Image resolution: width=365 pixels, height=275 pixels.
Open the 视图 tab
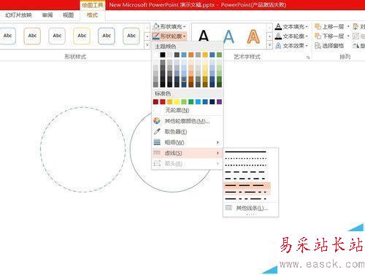click(x=68, y=15)
